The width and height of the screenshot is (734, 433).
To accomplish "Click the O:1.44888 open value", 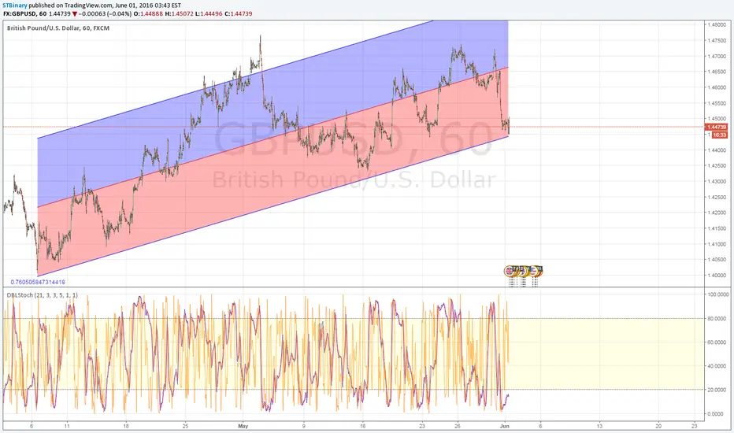I will tap(148, 14).
